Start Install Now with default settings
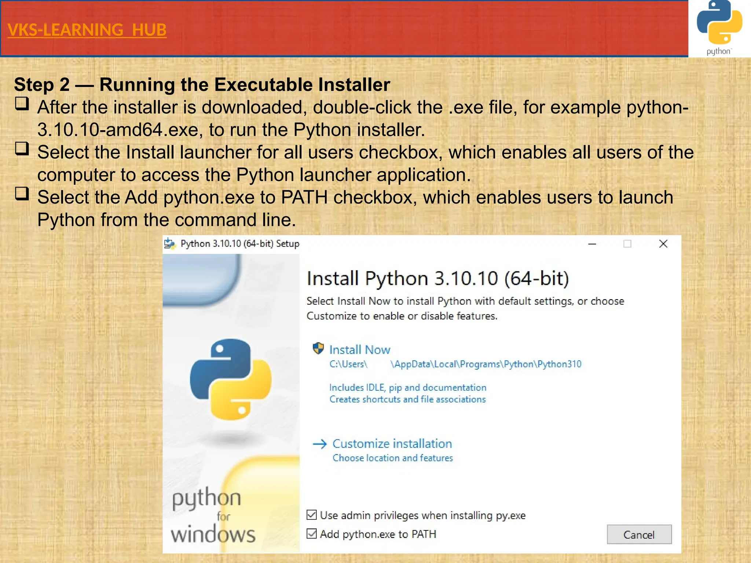Viewport: 751px width, 563px height. [360, 350]
